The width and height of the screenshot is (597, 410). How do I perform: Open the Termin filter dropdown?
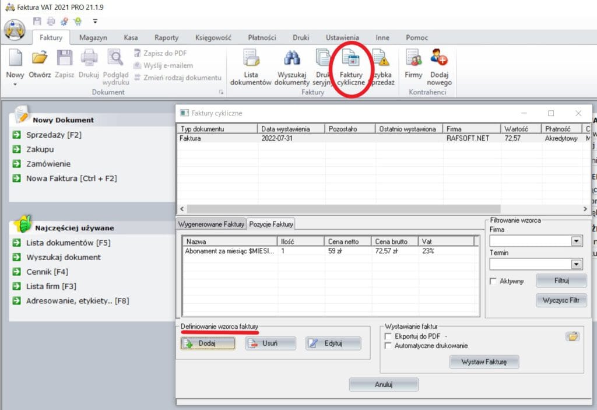577,264
